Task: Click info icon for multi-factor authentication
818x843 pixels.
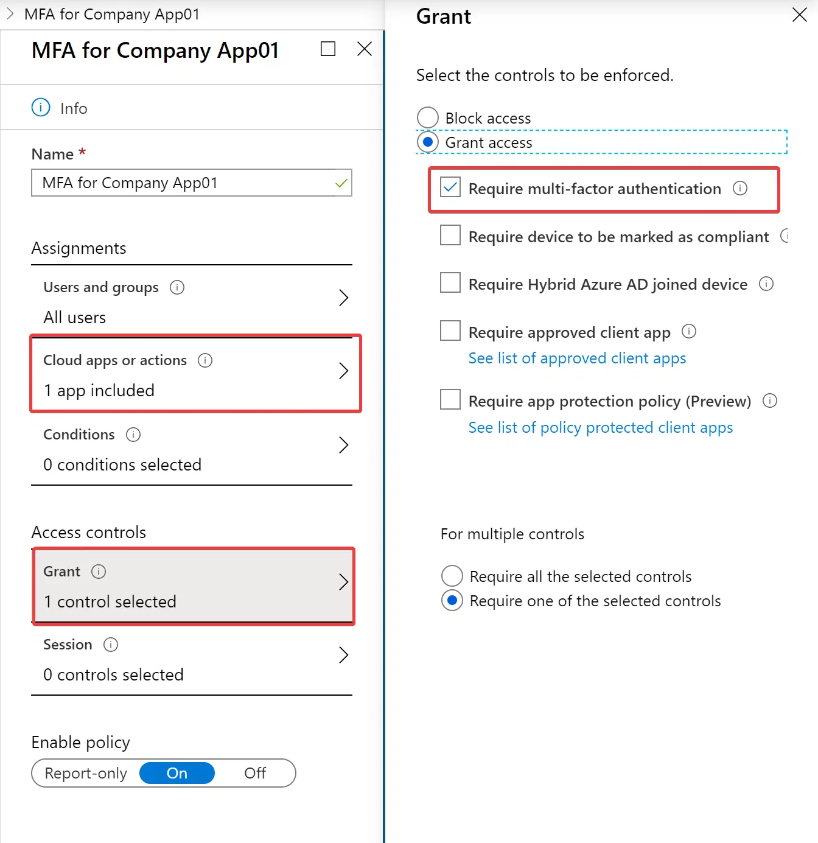Action: point(740,188)
